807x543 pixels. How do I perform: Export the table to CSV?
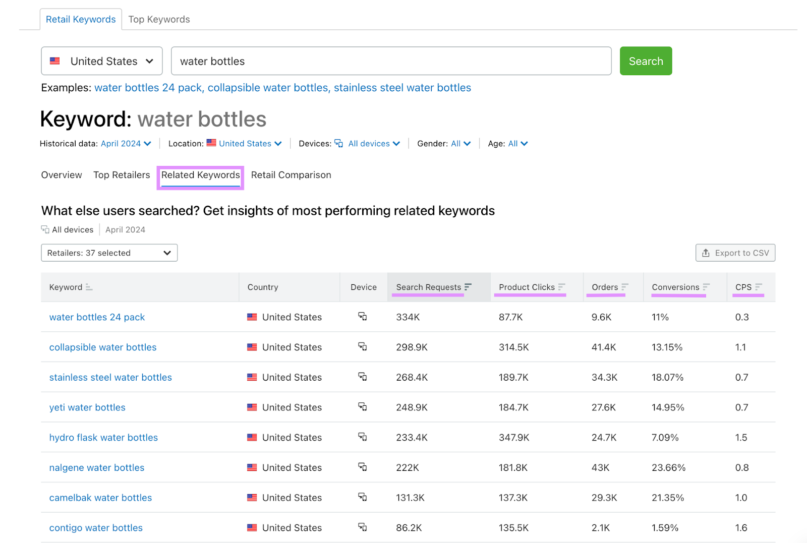(735, 253)
